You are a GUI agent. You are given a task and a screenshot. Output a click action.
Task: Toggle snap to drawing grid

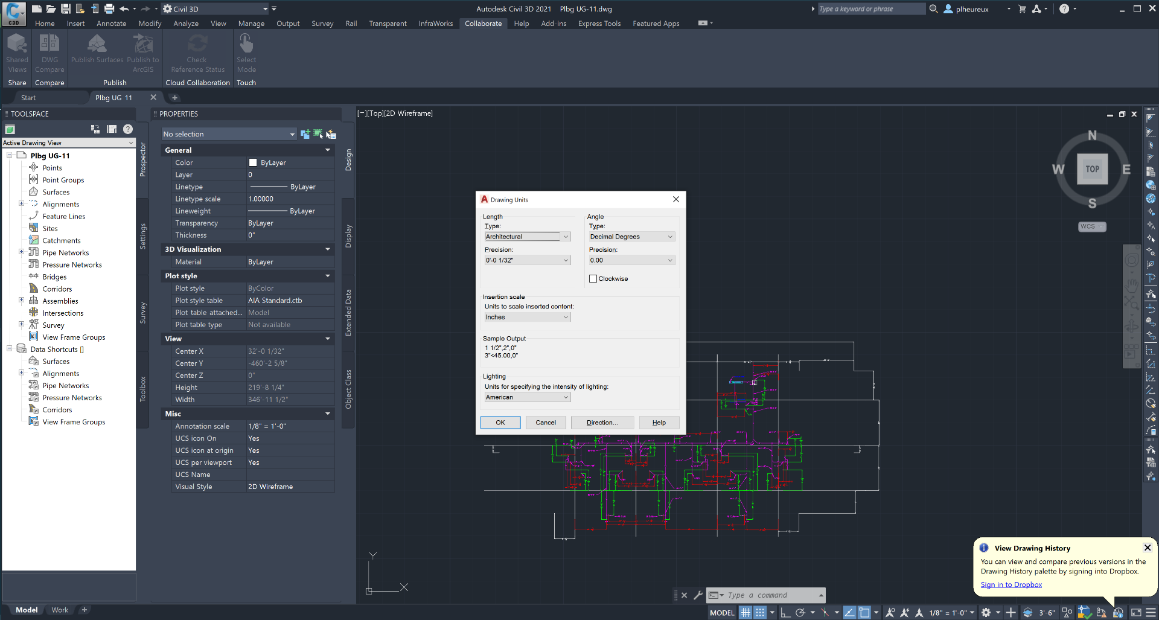tap(761, 612)
